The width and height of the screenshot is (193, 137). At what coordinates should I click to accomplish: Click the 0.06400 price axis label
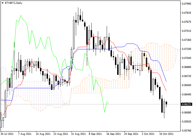tap(186, 95)
